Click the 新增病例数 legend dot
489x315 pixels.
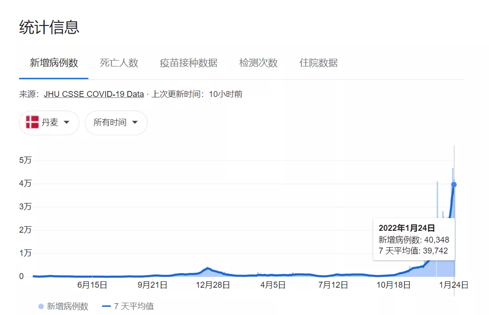pyautogui.click(x=41, y=306)
